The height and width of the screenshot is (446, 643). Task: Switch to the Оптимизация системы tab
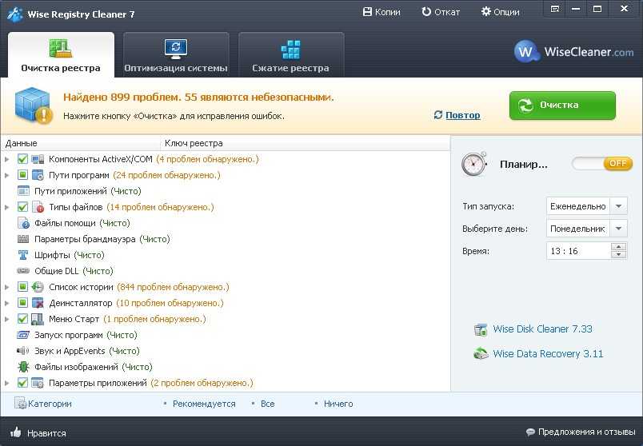[x=176, y=55]
